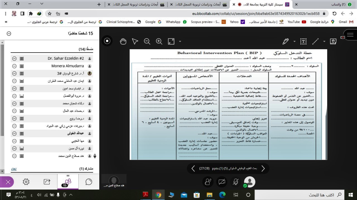Select the text annotation tool
Screen dimensions: 357x200
click(x=303, y=41)
